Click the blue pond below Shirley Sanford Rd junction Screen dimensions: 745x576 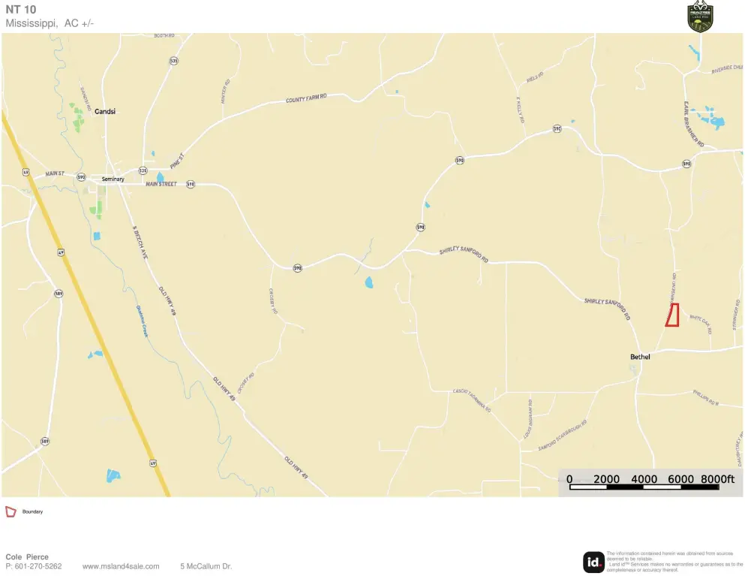pyautogui.click(x=368, y=282)
